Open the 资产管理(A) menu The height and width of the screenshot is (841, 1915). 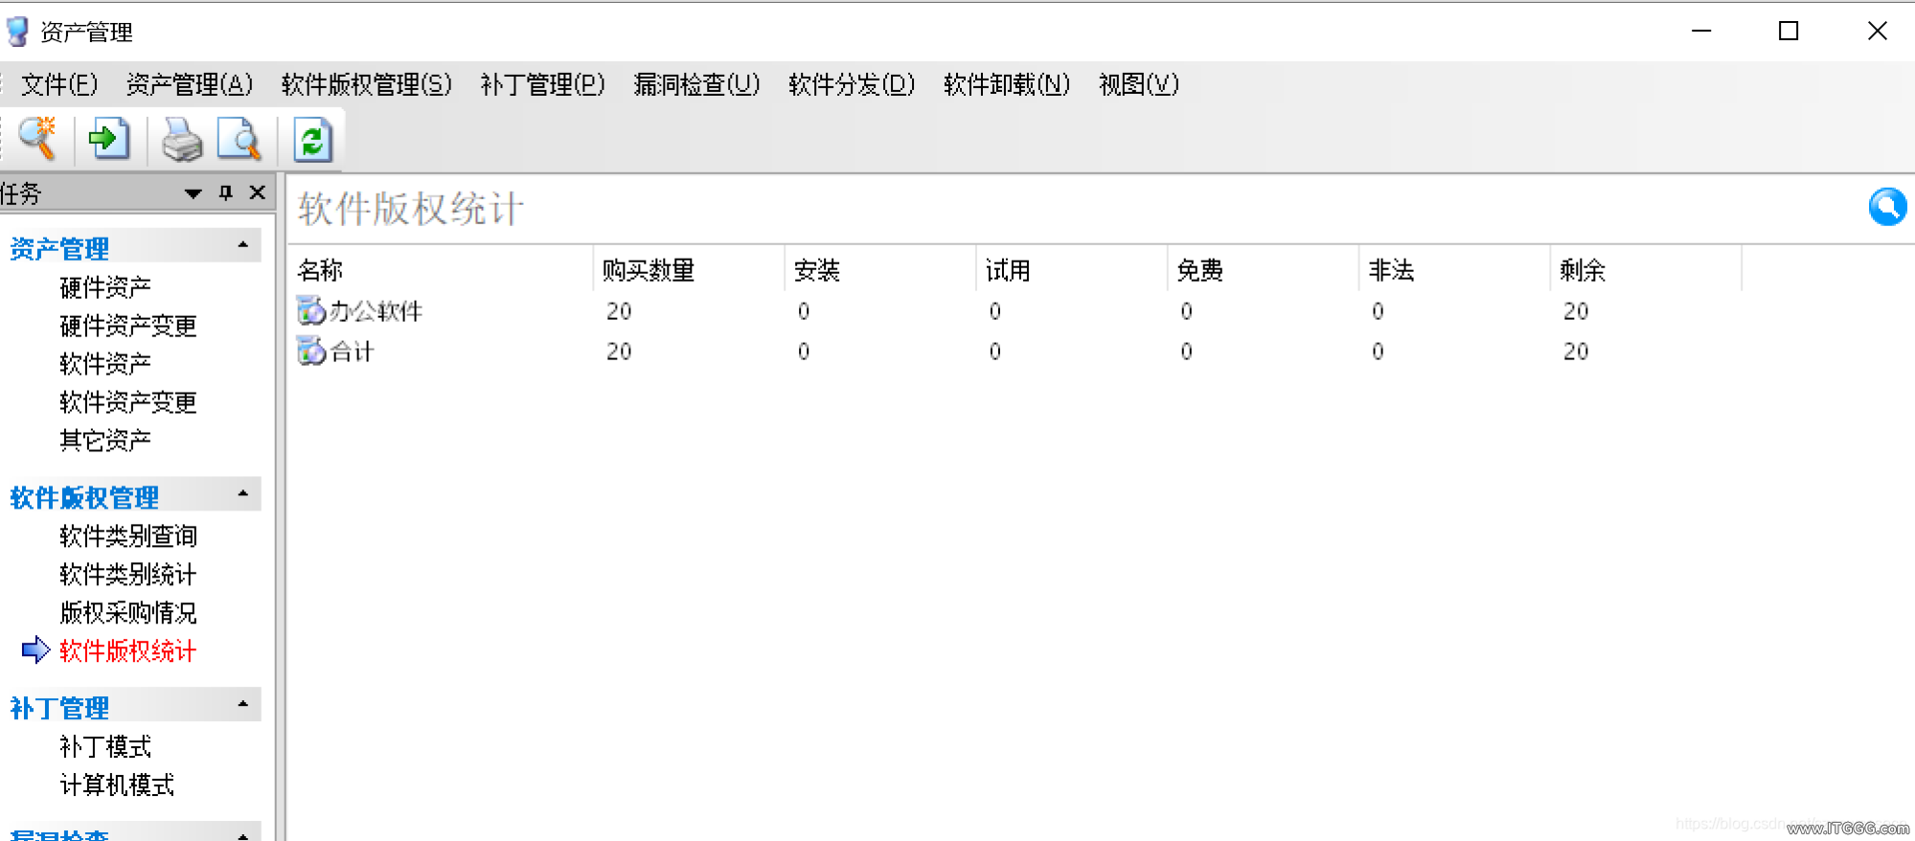tap(190, 85)
